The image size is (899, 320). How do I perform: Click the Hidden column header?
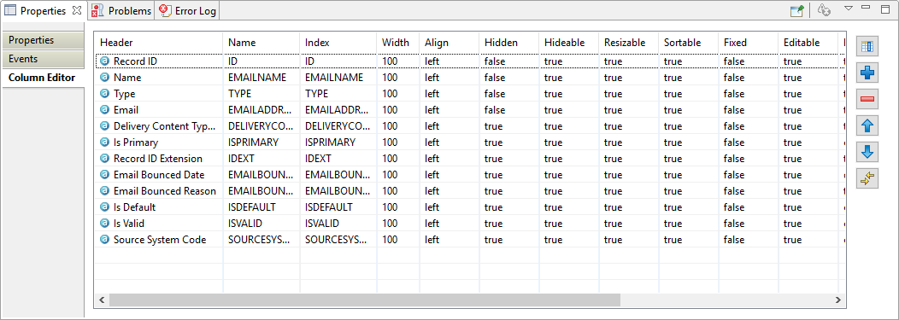click(x=501, y=43)
